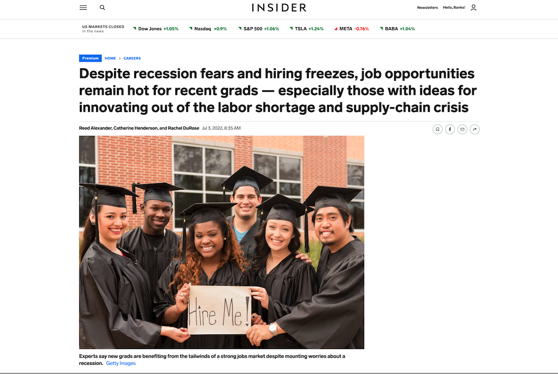The width and height of the screenshot is (558, 374).
Task: Select the Dow Jones ticker
Action: point(156,29)
